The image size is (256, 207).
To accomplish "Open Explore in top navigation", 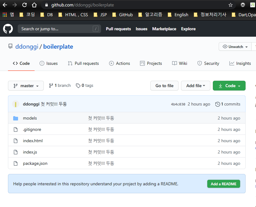I will point(188,29).
